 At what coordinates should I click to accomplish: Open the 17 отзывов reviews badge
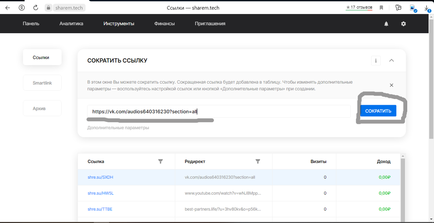(359, 7)
